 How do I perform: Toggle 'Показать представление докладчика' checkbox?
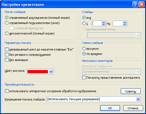84,78
